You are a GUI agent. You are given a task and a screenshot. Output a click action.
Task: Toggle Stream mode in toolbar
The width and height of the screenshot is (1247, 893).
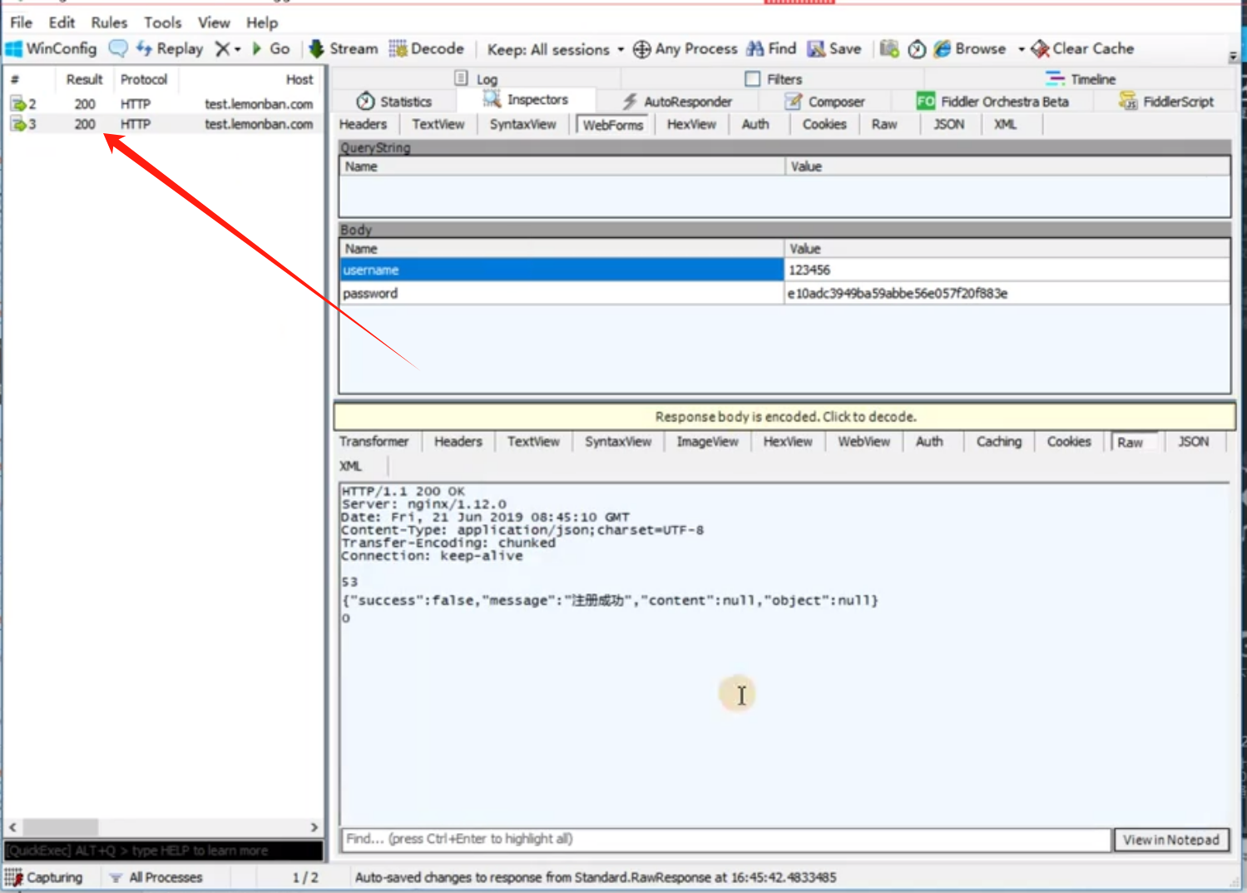coord(343,49)
